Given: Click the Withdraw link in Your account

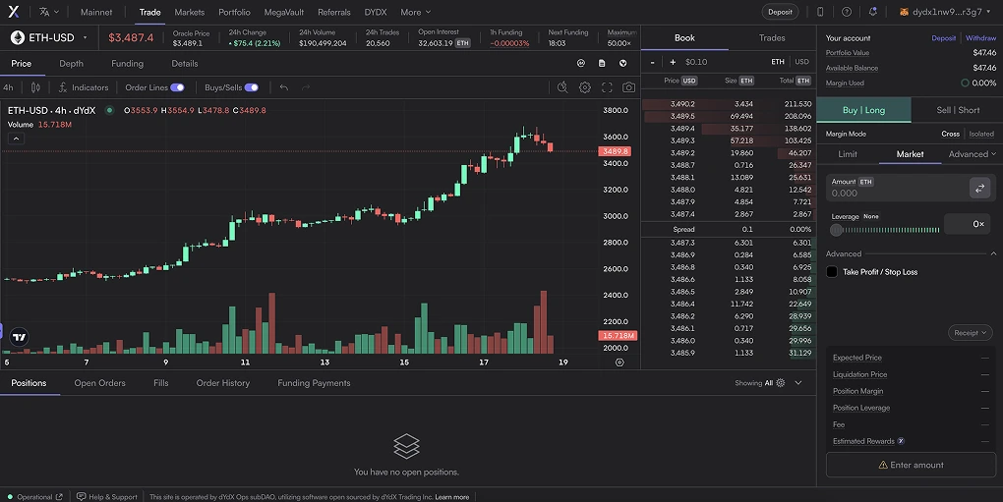Looking at the screenshot, I should [980, 38].
